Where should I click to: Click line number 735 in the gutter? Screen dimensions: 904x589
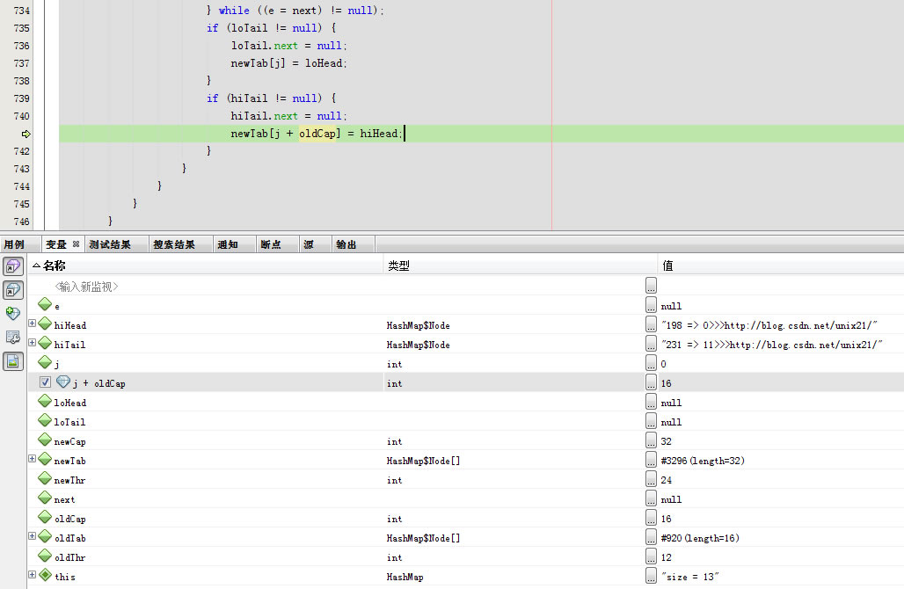tap(21, 28)
